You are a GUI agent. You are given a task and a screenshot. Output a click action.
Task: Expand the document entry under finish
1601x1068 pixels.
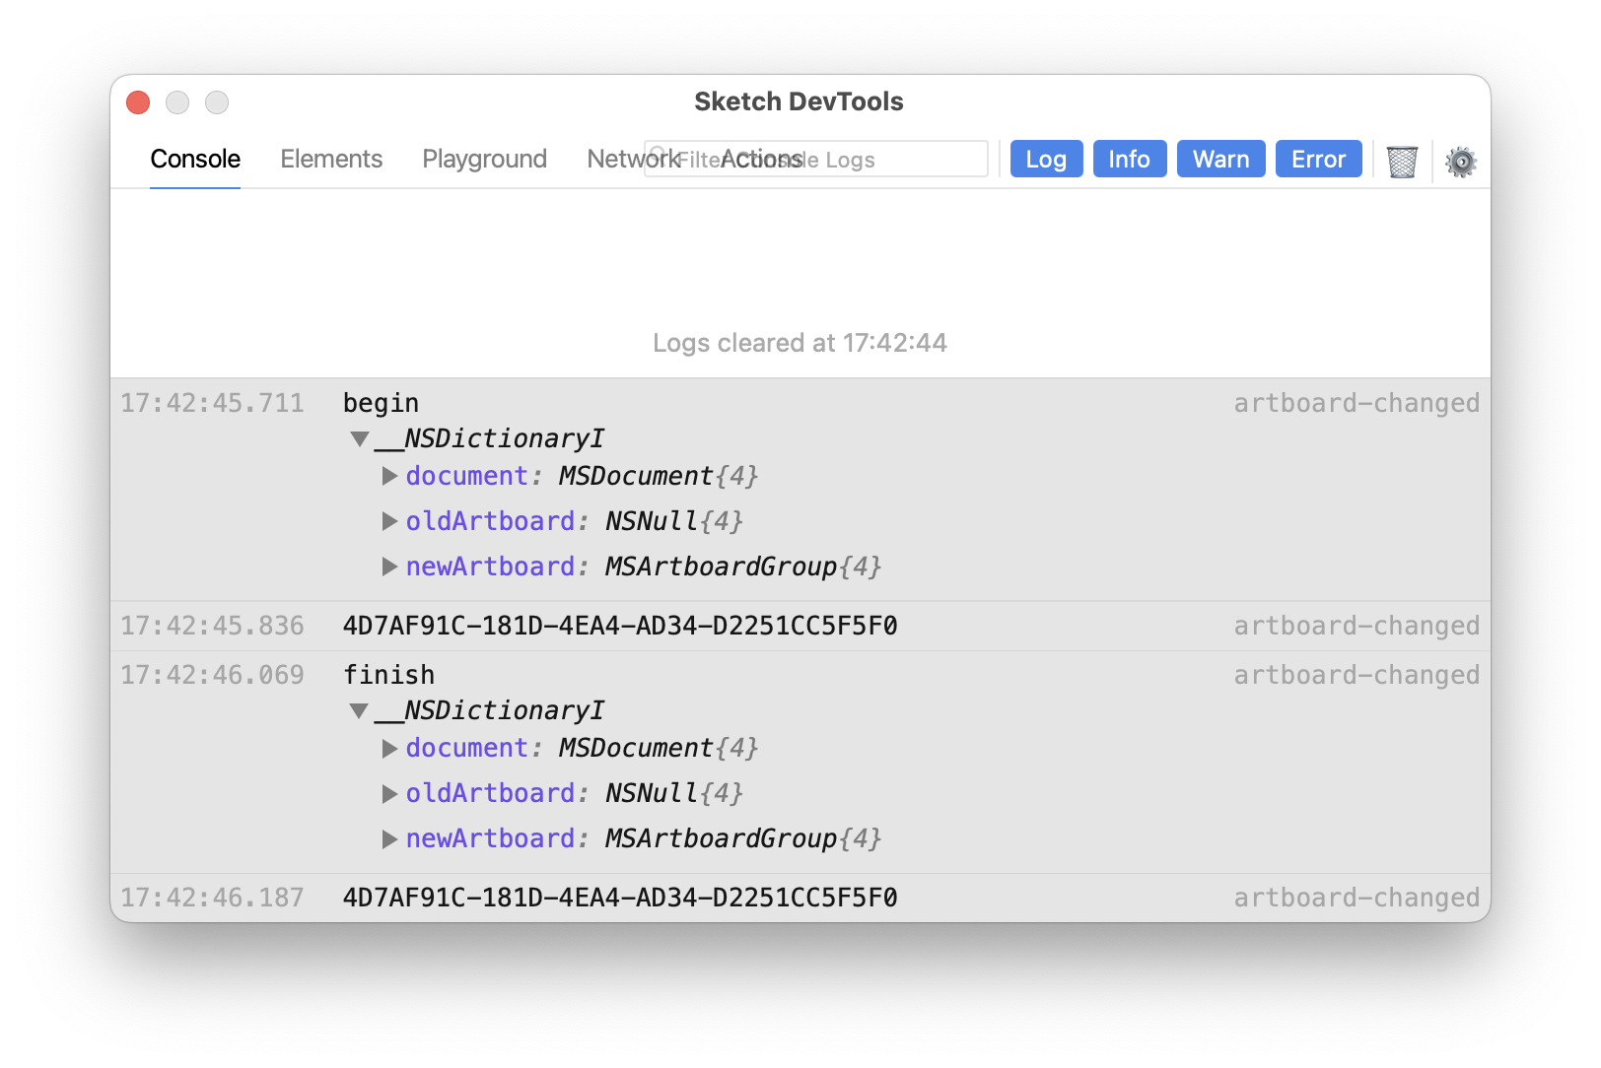coord(390,748)
